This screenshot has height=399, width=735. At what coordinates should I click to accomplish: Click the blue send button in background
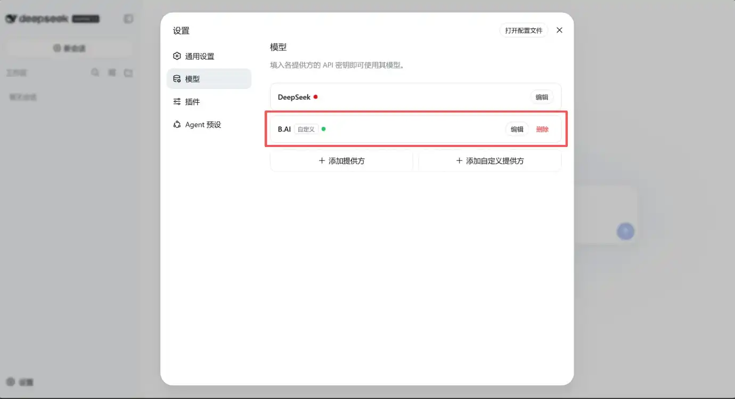[x=625, y=231]
